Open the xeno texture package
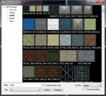 point(11,21)
